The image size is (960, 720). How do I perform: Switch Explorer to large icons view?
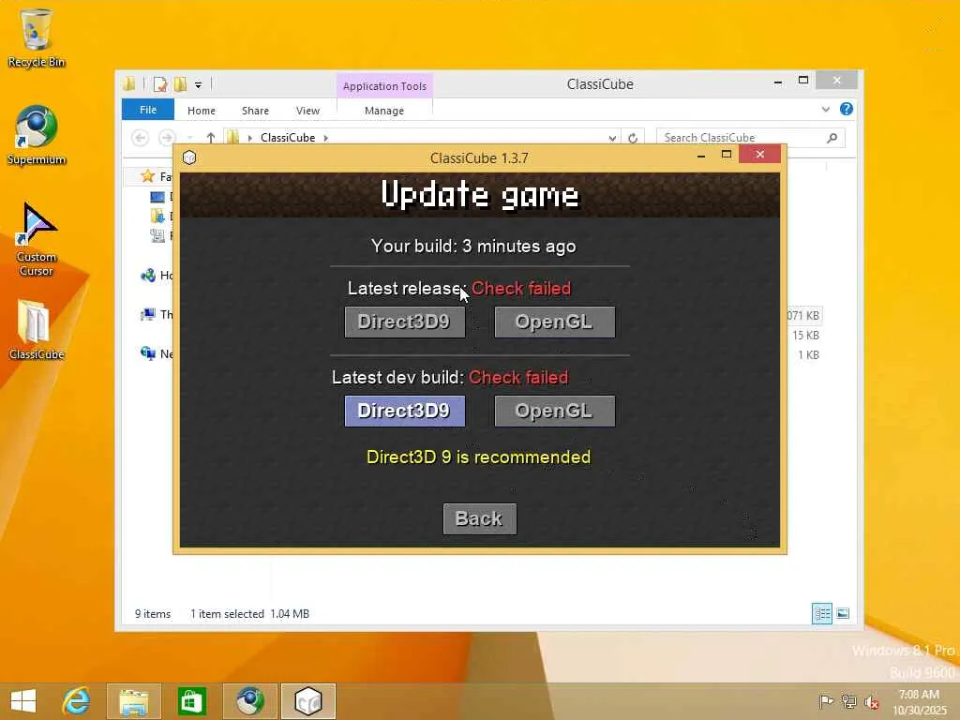843,613
